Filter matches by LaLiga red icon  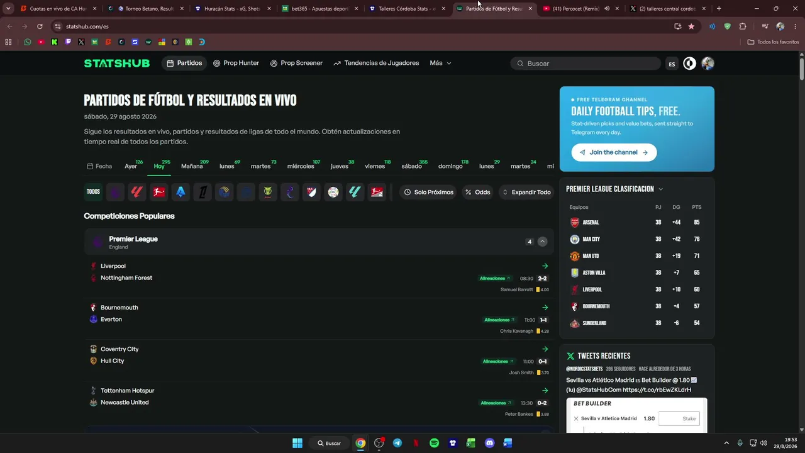coord(136,192)
